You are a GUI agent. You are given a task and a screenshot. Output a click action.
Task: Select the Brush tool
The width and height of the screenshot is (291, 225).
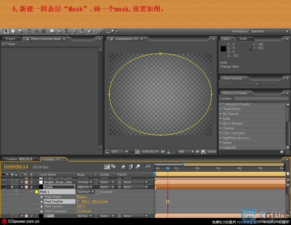coord(75,31)
